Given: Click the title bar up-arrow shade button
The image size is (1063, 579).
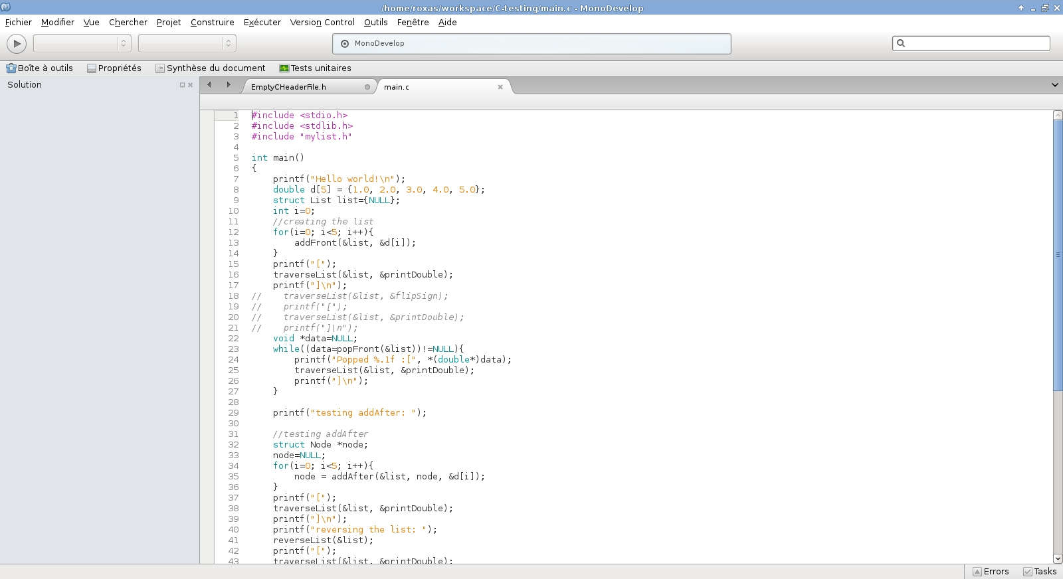Looking at the screenshot, I should (1021, 8).
